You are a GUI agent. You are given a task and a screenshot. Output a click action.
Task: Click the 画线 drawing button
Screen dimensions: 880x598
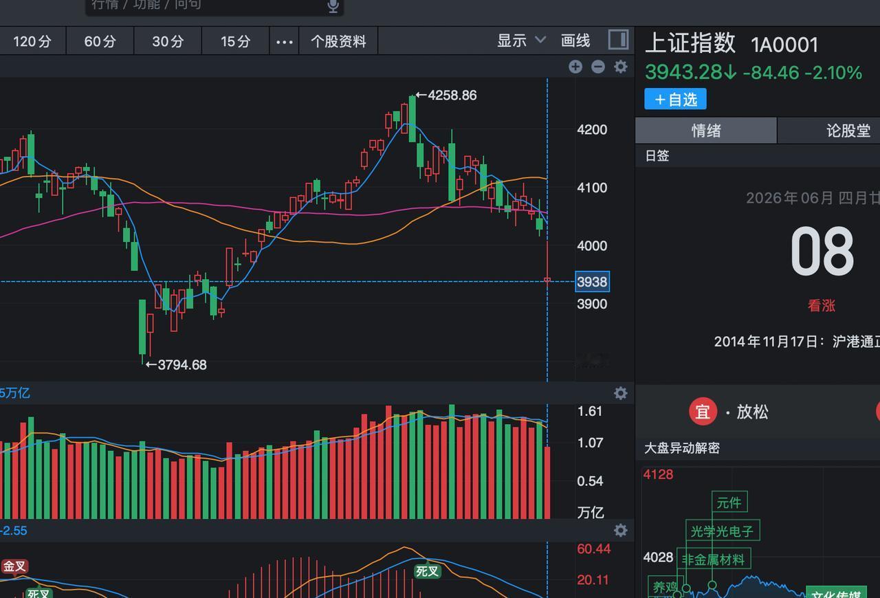pos(575,41)
